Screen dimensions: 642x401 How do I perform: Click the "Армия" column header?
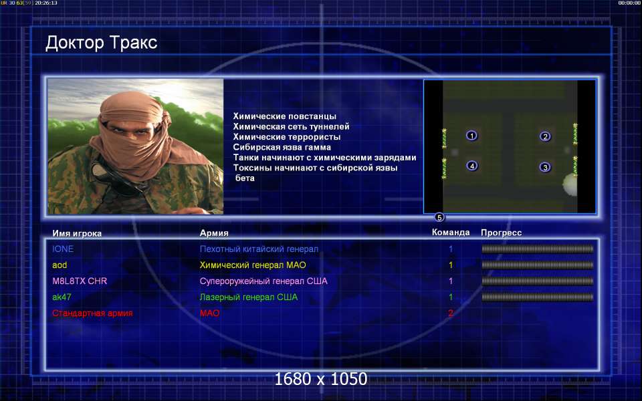coord(214,233)
